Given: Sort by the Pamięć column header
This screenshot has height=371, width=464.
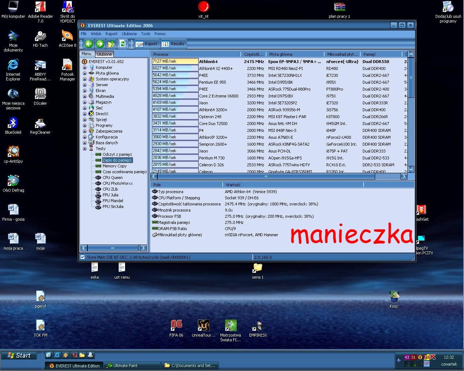Looking at the screenshot, I should [381, 54].
